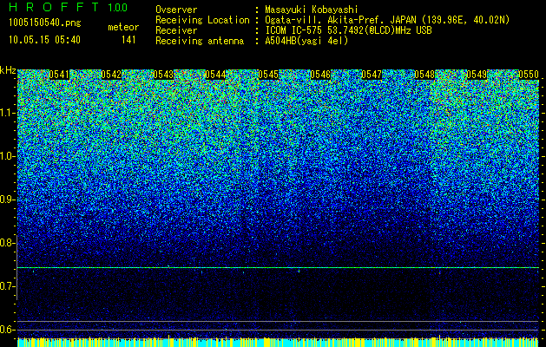Click the green carrier line near 0.74 kHz
The height and width of the screenshot is (347, 546).
pyautogui.click(x=279, y=268)
